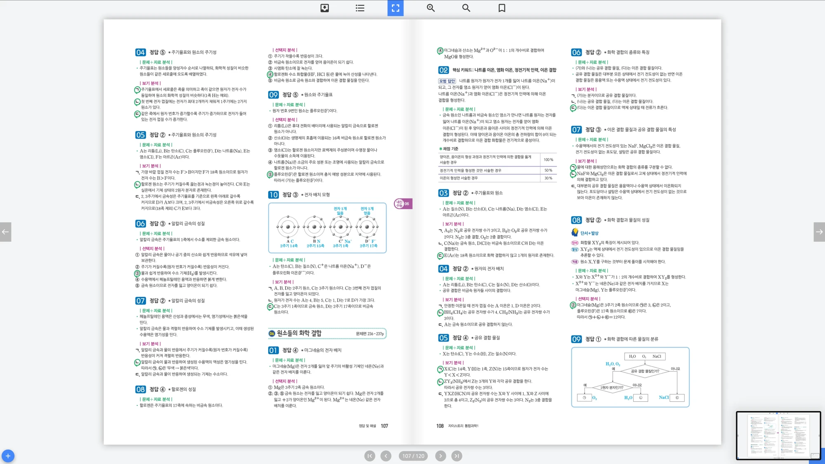The height and width of the screenshot is (464, 825).
Task: Click the right edge next-page arrow
Action: (x=819, y=232)
